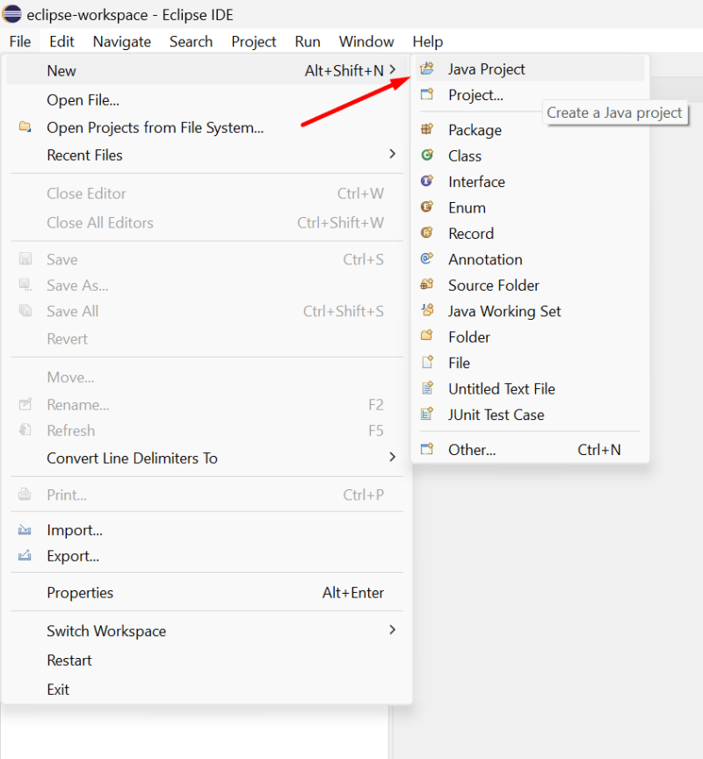Click the Package icon
Viewport: 703px width, 759px height.
click(427, 129)
